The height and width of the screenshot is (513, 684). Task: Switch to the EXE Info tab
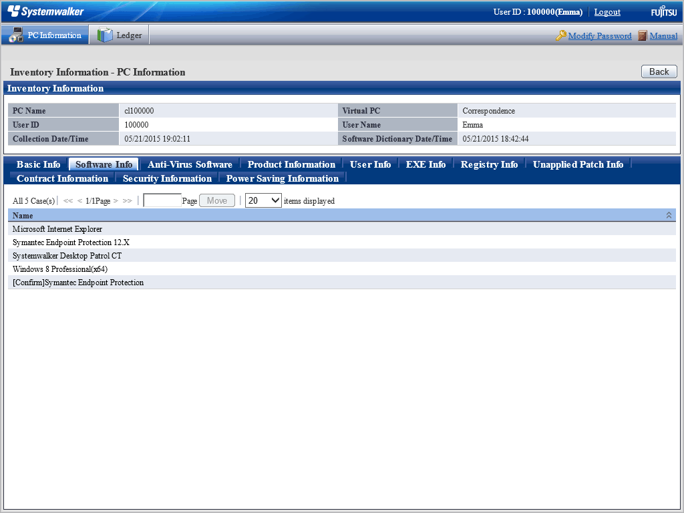(x=425, y=164)
